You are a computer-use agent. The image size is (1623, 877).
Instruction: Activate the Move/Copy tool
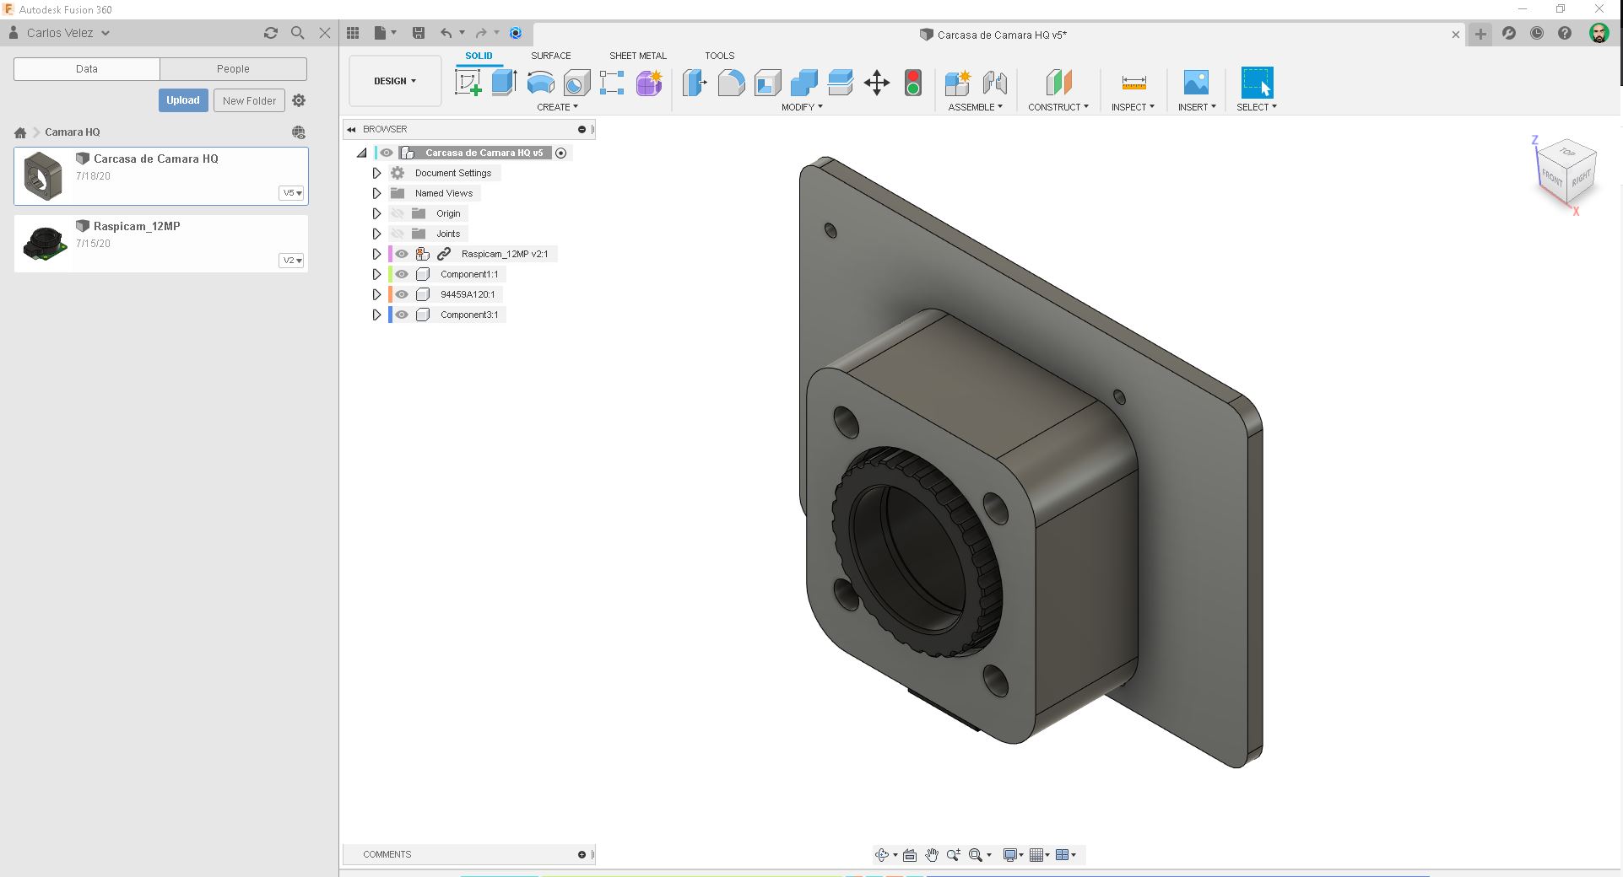pyautogui.click(x=877, y=83)
